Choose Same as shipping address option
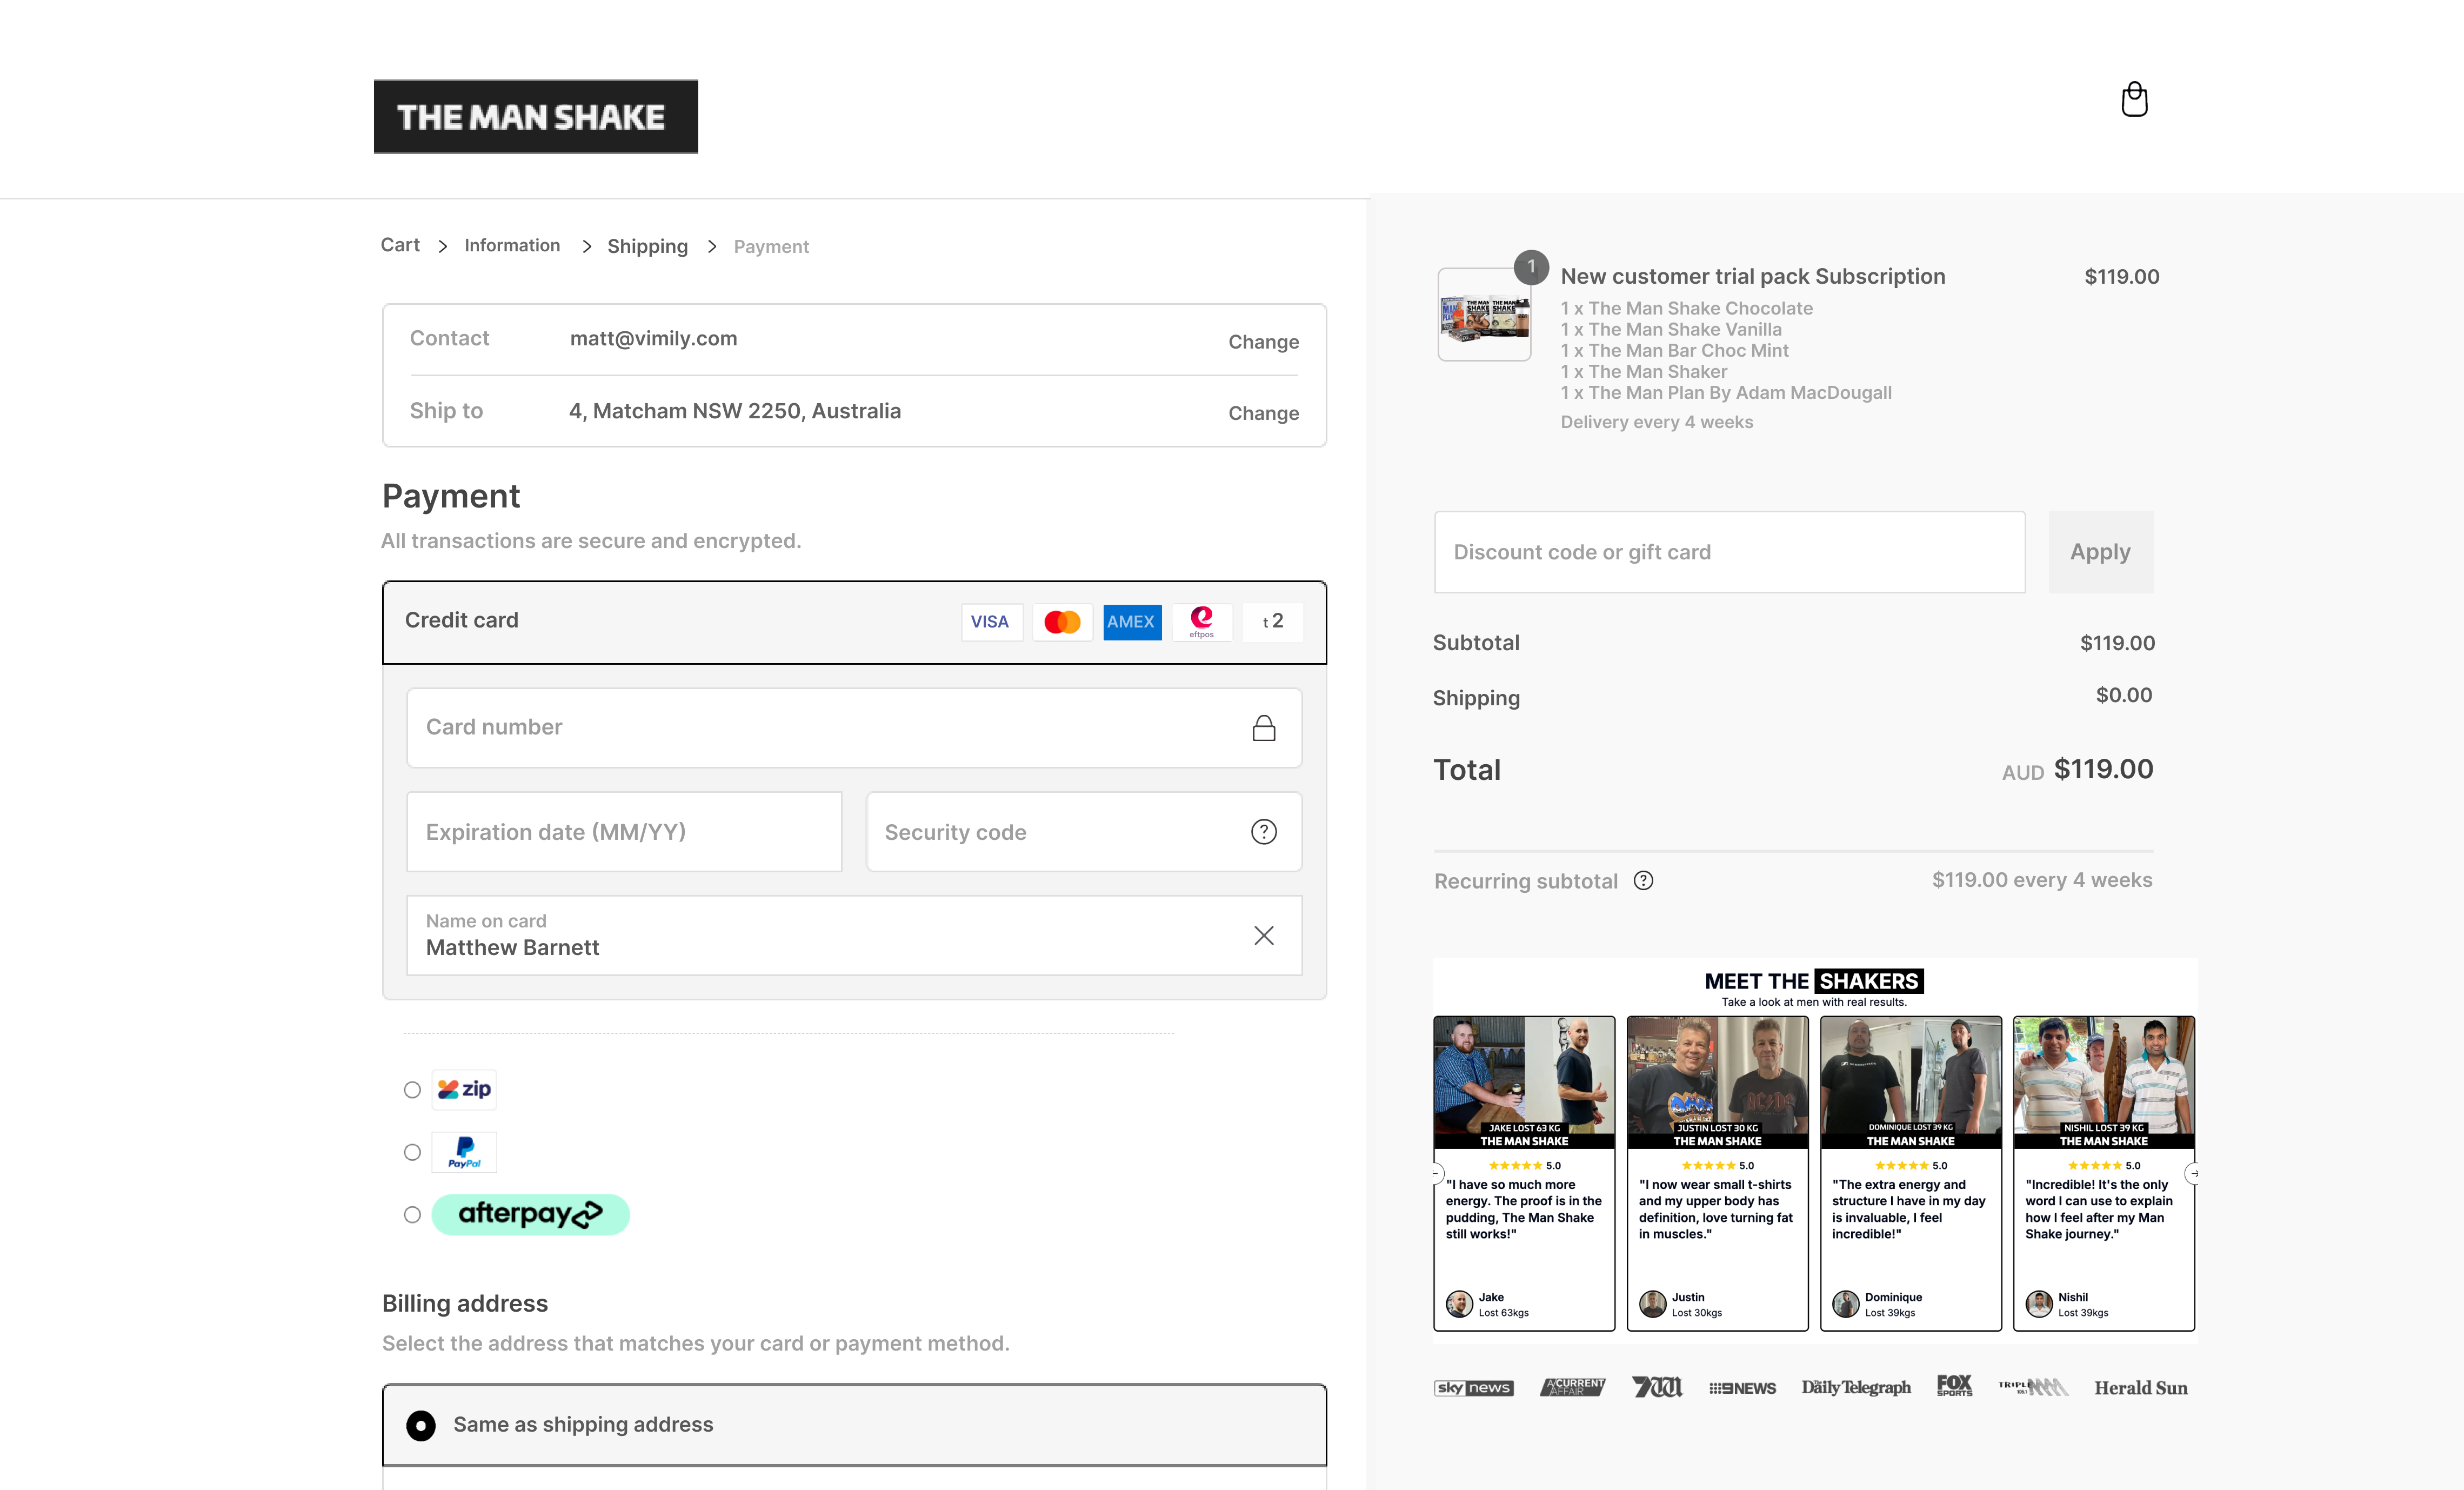This screenshot has width=2464, height=1490. [421, 1425]
